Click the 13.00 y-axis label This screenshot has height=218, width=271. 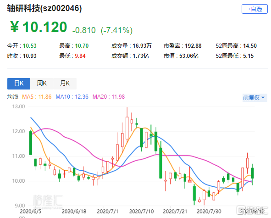(18, 106)
